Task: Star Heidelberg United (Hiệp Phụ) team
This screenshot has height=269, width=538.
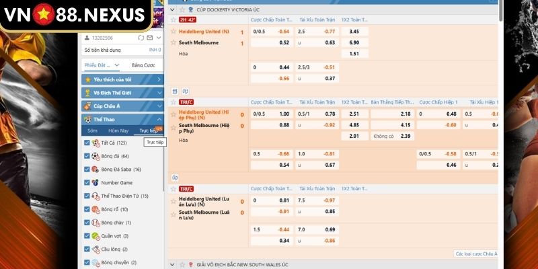Action: (x=174, y=114)
